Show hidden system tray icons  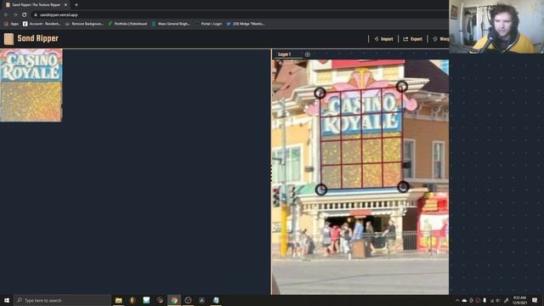(x=457, y=300)
